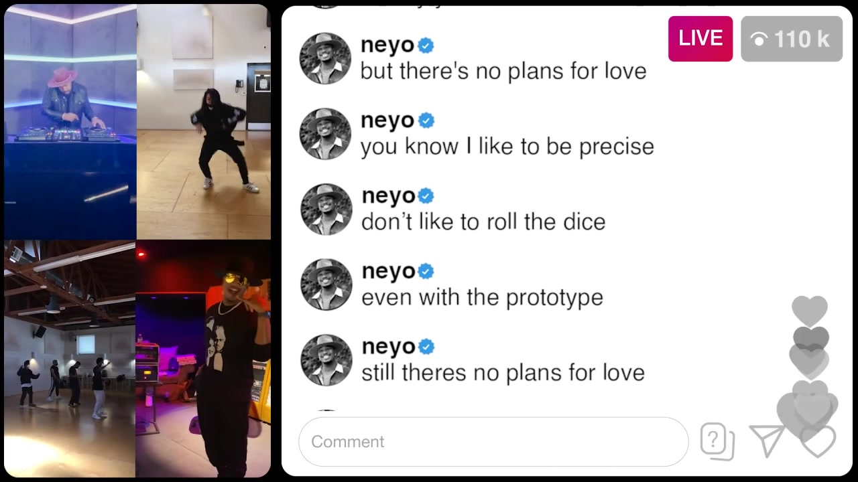Select the group dancers studio video
The image size is (858, 482).
[x=70, y=359]
